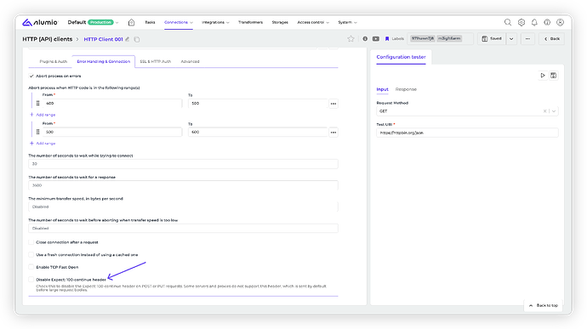Viewport: 587px width, 329px height.
Task: Open the settings gear icon in header
Action: (x=521, y=22)
